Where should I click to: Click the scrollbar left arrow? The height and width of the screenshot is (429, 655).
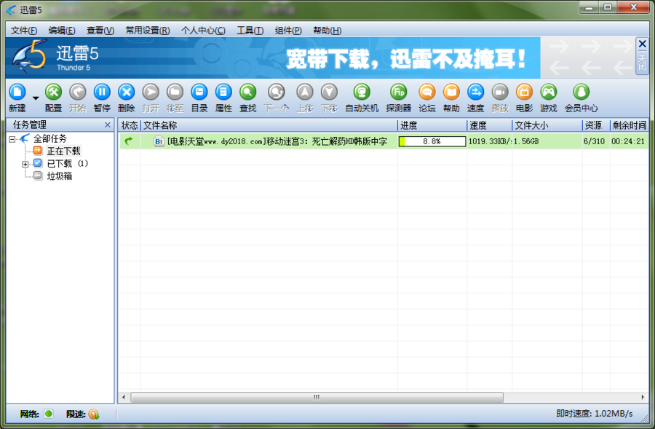coord(124,397)
